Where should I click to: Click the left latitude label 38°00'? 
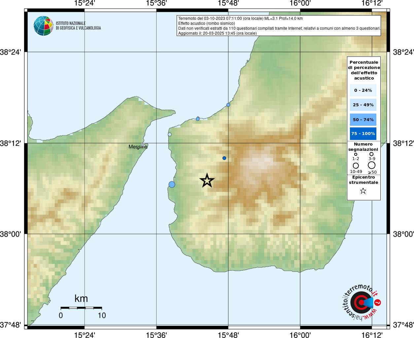11,234
